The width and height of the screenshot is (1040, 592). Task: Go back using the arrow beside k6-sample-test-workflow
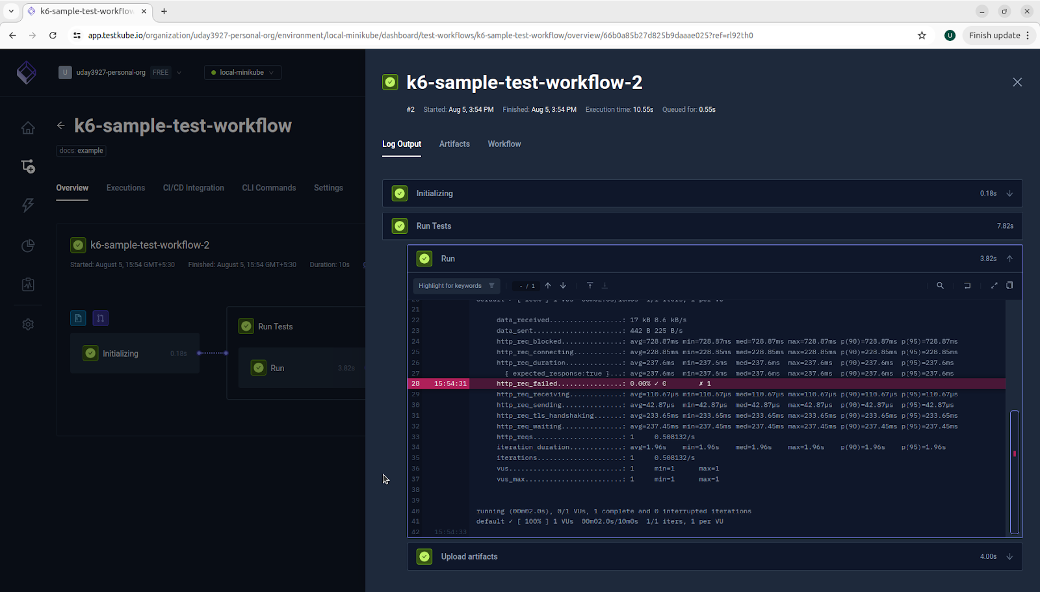61,125
